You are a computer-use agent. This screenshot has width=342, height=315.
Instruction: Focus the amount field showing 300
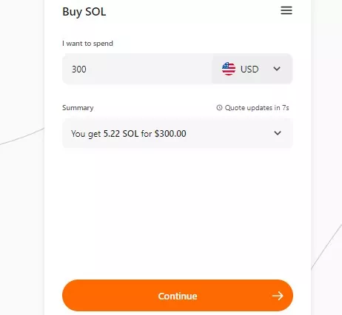point(137,69)
